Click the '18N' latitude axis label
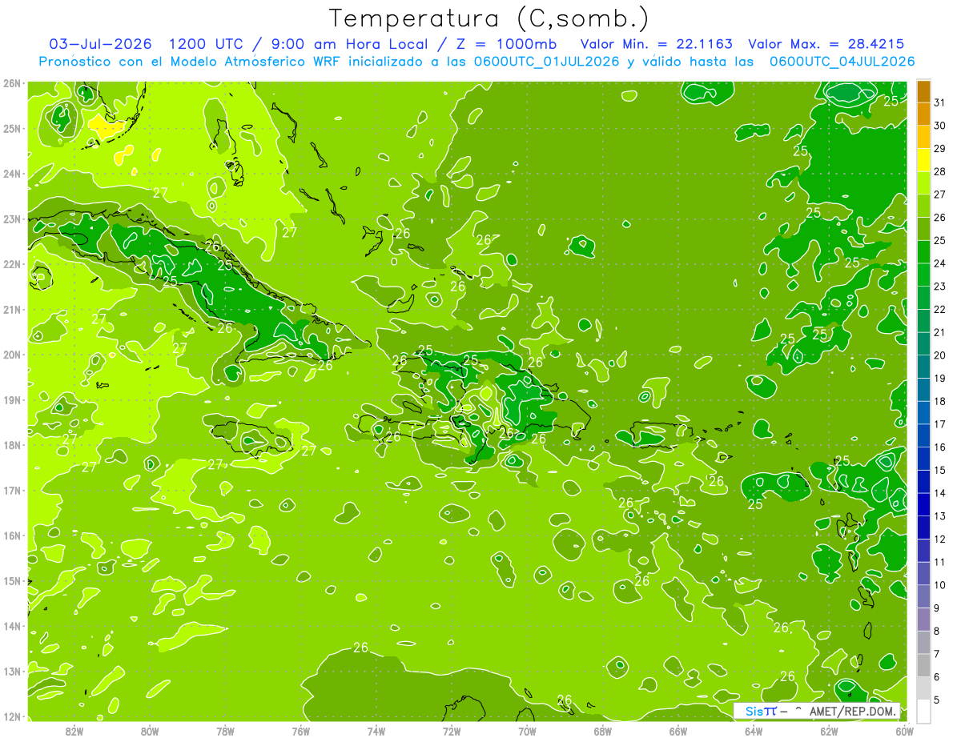 click(12, 445)
